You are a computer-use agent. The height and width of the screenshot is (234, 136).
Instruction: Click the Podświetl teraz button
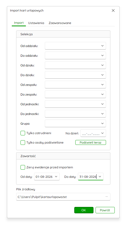90,143
